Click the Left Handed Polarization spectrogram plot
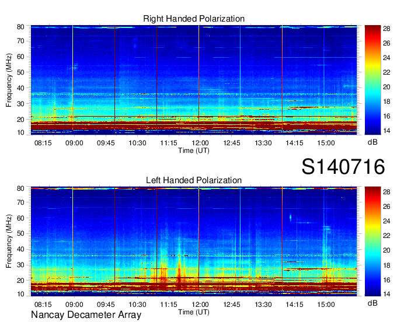 (194, 242)
